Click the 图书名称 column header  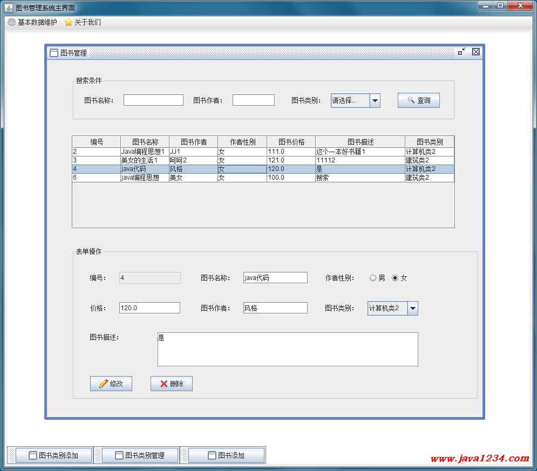pyautogui.click(x=145, y=142)
